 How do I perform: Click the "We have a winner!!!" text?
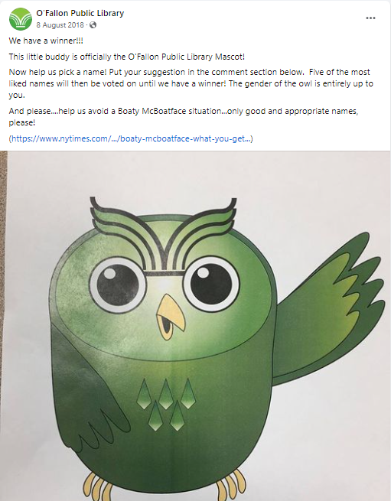[46, 41]
